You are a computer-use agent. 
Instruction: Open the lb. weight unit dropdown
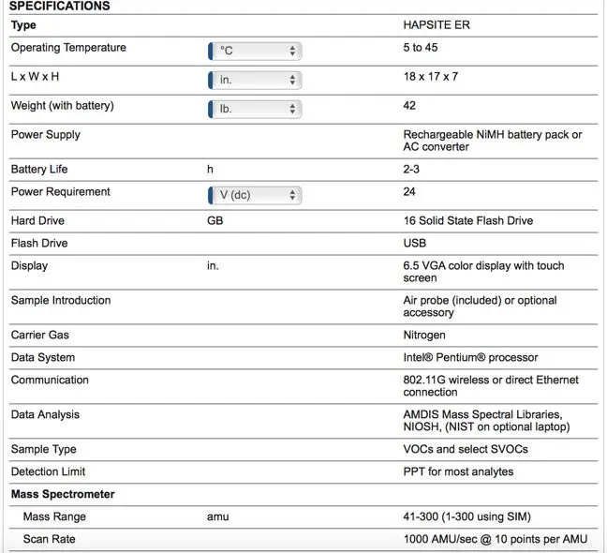point(255,109)
